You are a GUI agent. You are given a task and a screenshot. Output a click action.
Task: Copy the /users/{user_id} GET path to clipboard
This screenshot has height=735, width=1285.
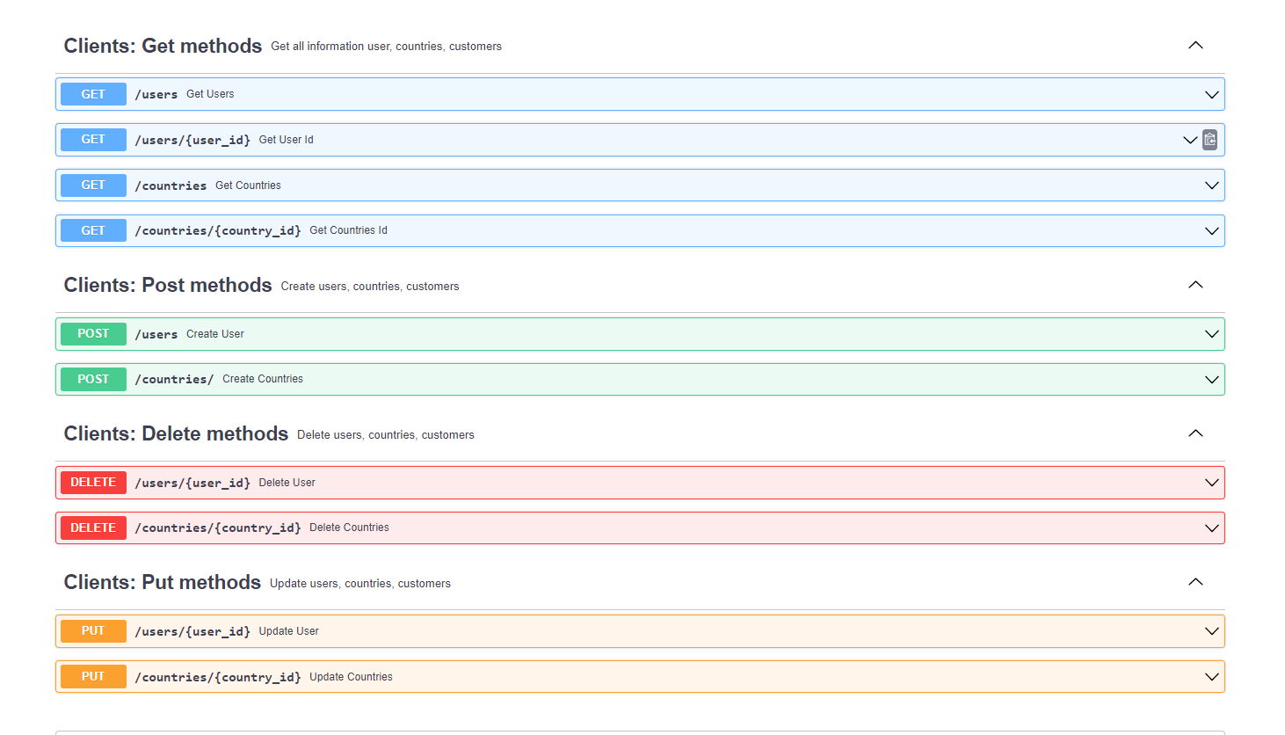pyautogui.click(x=1210, y=140)
